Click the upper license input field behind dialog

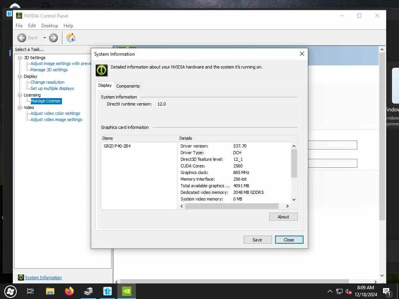point(332,145)
